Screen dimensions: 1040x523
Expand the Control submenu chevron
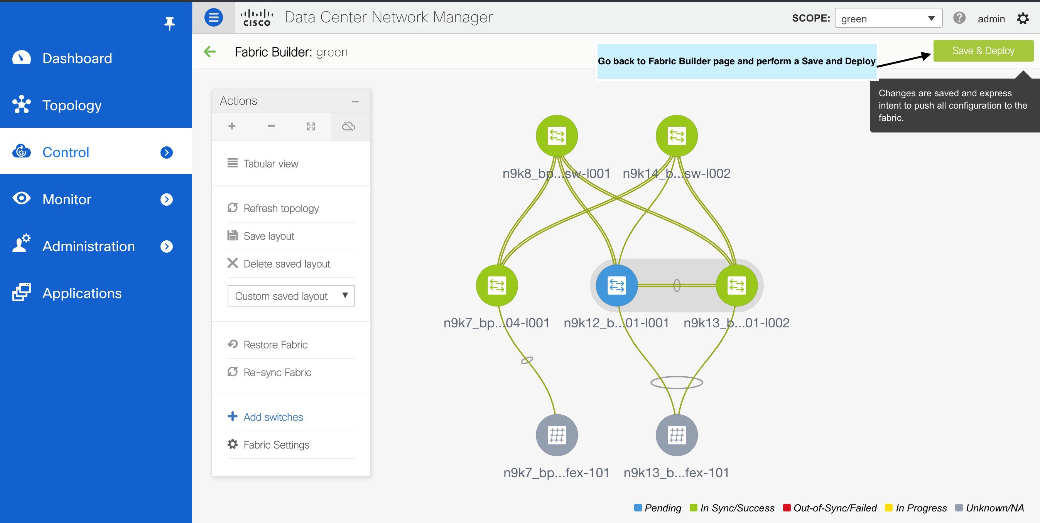pyautogui.click(x=166, y=152)
